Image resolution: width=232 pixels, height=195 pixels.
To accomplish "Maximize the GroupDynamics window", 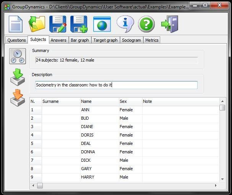I will point(205,5).
